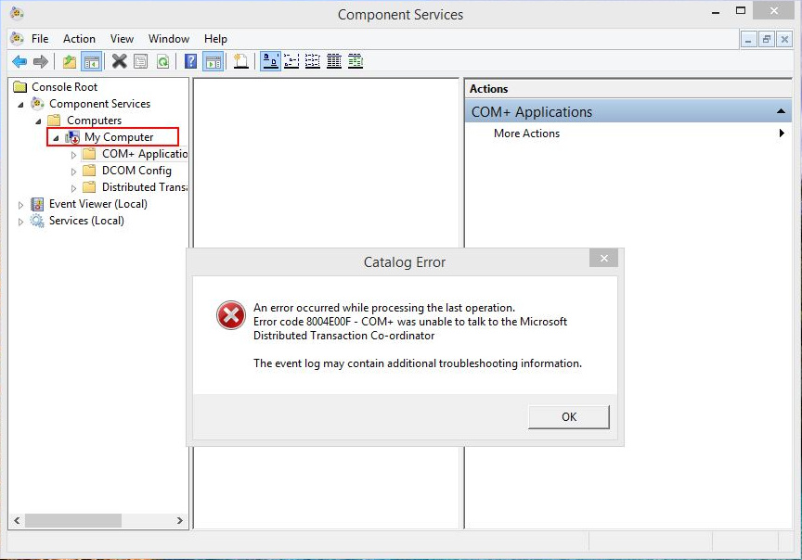This screenshot has width=802, height=560.
Task: Select Console Root in the tree
Action: coord(64,87)
